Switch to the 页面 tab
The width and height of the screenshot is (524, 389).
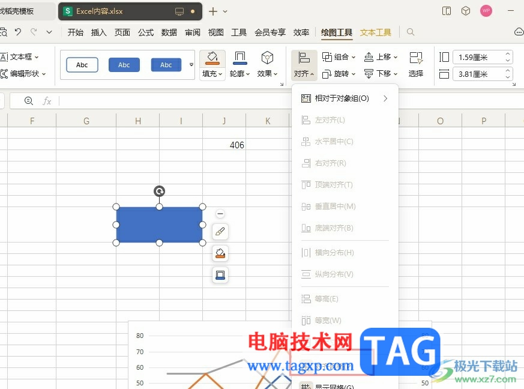122,32
